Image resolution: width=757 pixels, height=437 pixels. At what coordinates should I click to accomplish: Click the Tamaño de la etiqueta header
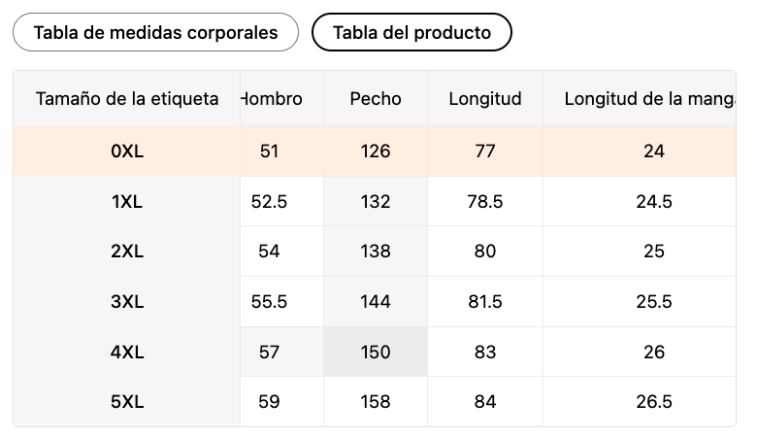(x=127, y=98)
